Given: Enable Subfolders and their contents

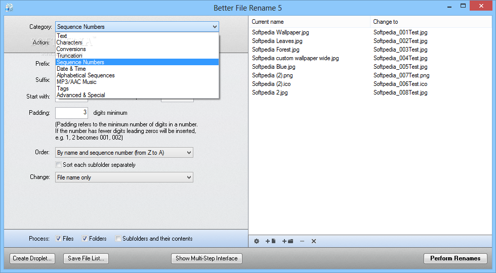Looking at the screenshot, I should [118, 239].
